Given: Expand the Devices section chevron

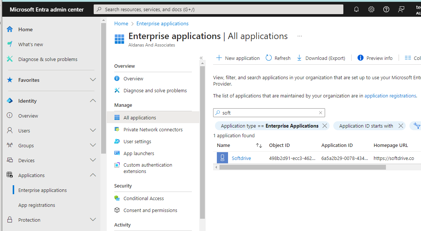Looking at the screenshot, I should pyautogui.click(x=93, y=160).
